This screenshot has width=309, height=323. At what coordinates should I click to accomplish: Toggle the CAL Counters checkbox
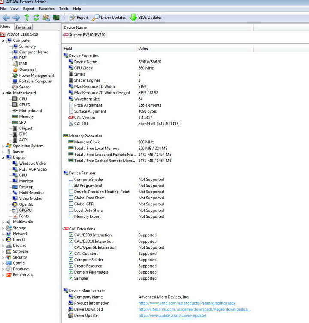click(71, 253)
